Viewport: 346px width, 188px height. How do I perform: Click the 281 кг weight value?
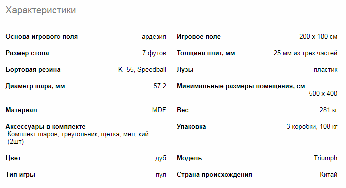coord(328,110)
